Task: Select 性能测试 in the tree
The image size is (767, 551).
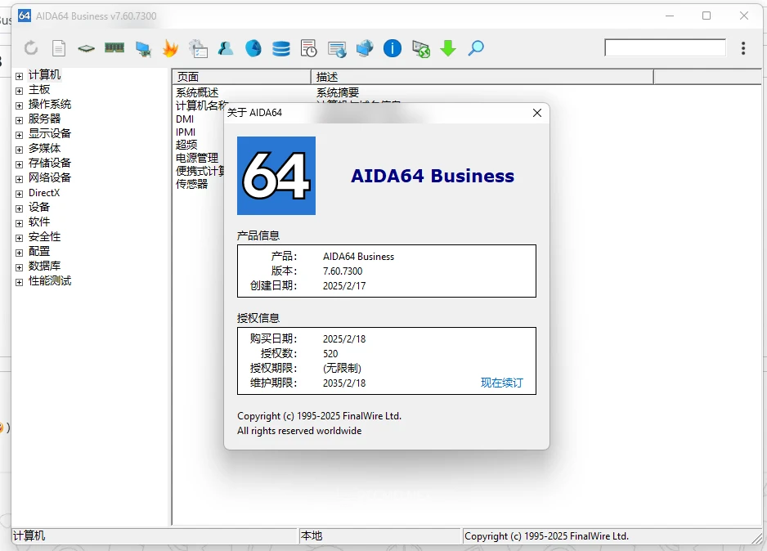Action: coord(50,280)
